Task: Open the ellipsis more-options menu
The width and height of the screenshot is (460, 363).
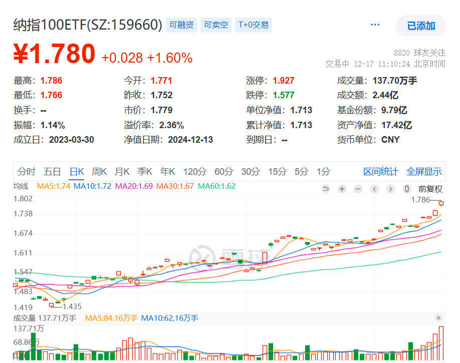Action: (x=375, y=24)
